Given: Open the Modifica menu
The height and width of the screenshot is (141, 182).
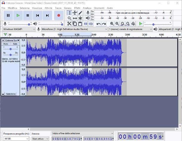Looking at the screenshot, I should (13, 8).
